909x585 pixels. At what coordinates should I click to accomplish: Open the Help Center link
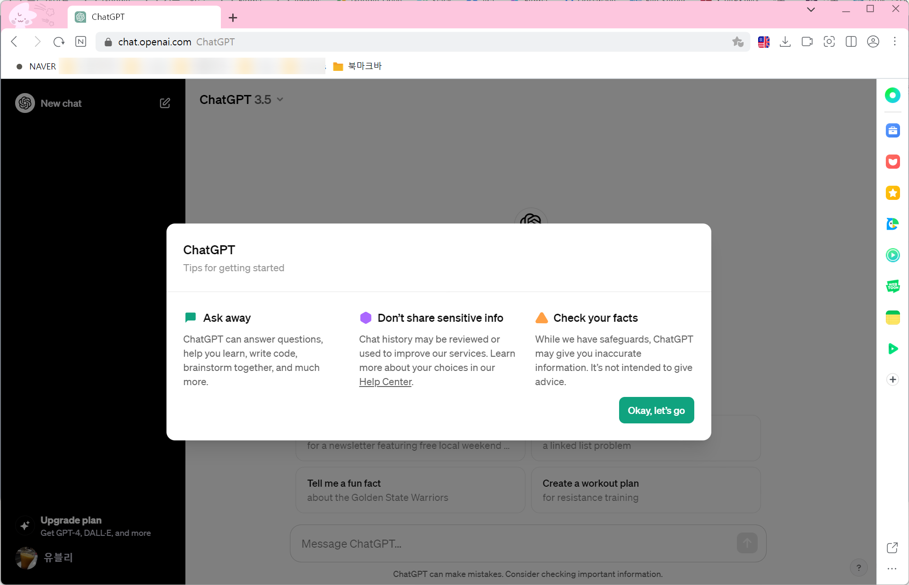[385, 382]
